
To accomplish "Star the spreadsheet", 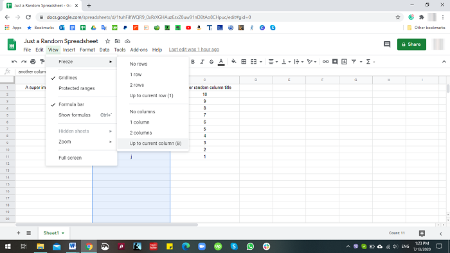I will (107, 41).
